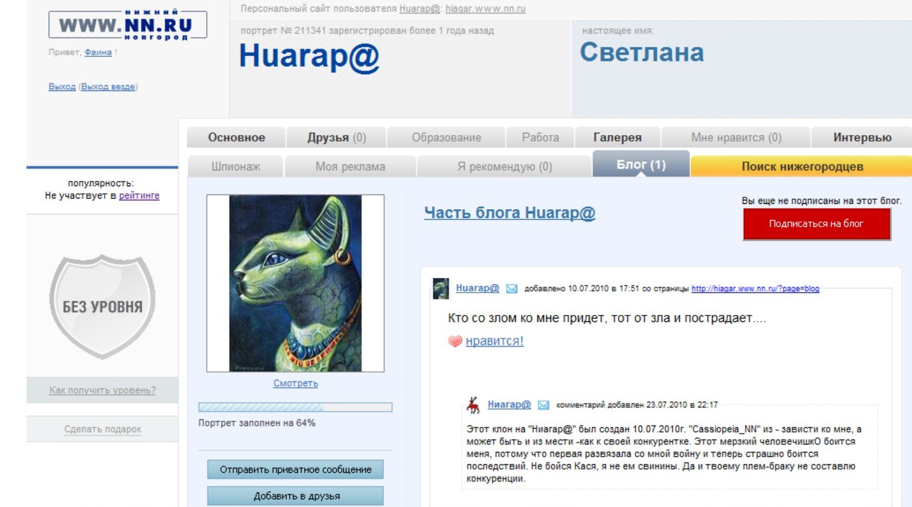912x507 pixels.
Task: Click the Смотреть link under the portrait
Action: coord(295,383)
